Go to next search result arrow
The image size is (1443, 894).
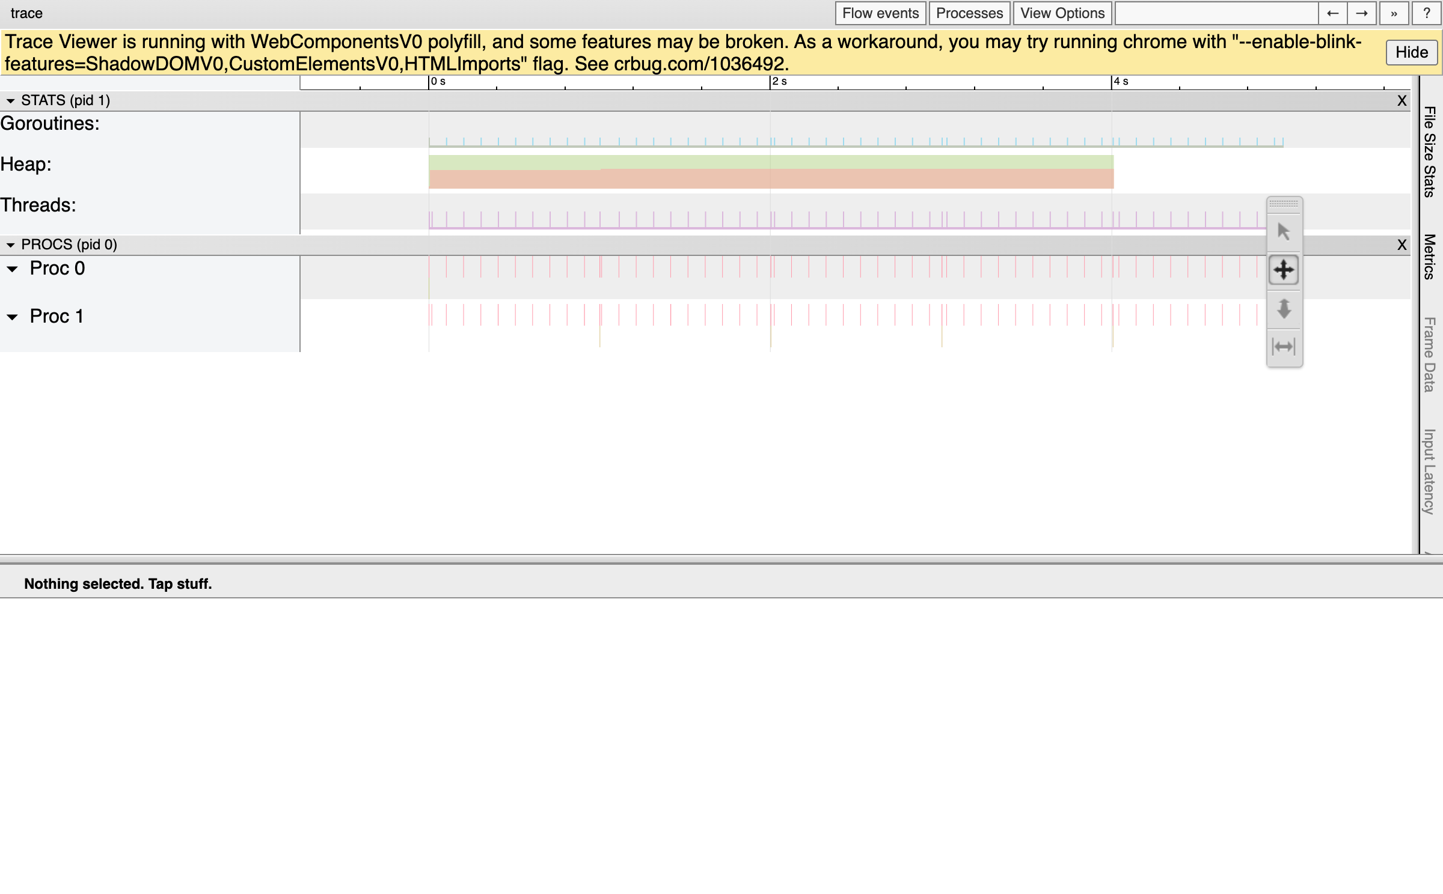[1362, 13]
